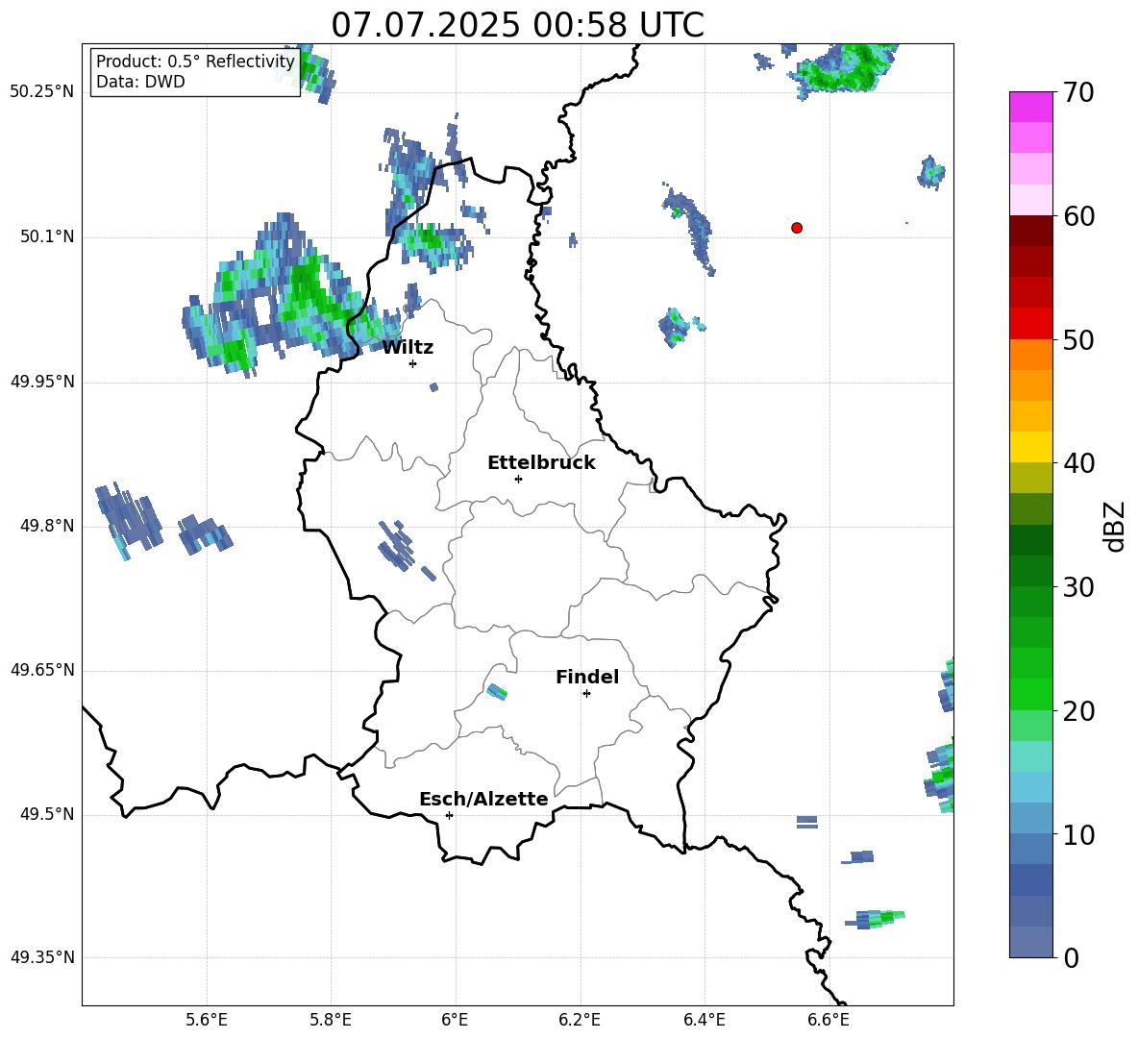The width and height of the screenshot is (1138, 1039).
Task: Click the Ettelbruck station cross marker
Action: tap(518, 479)
